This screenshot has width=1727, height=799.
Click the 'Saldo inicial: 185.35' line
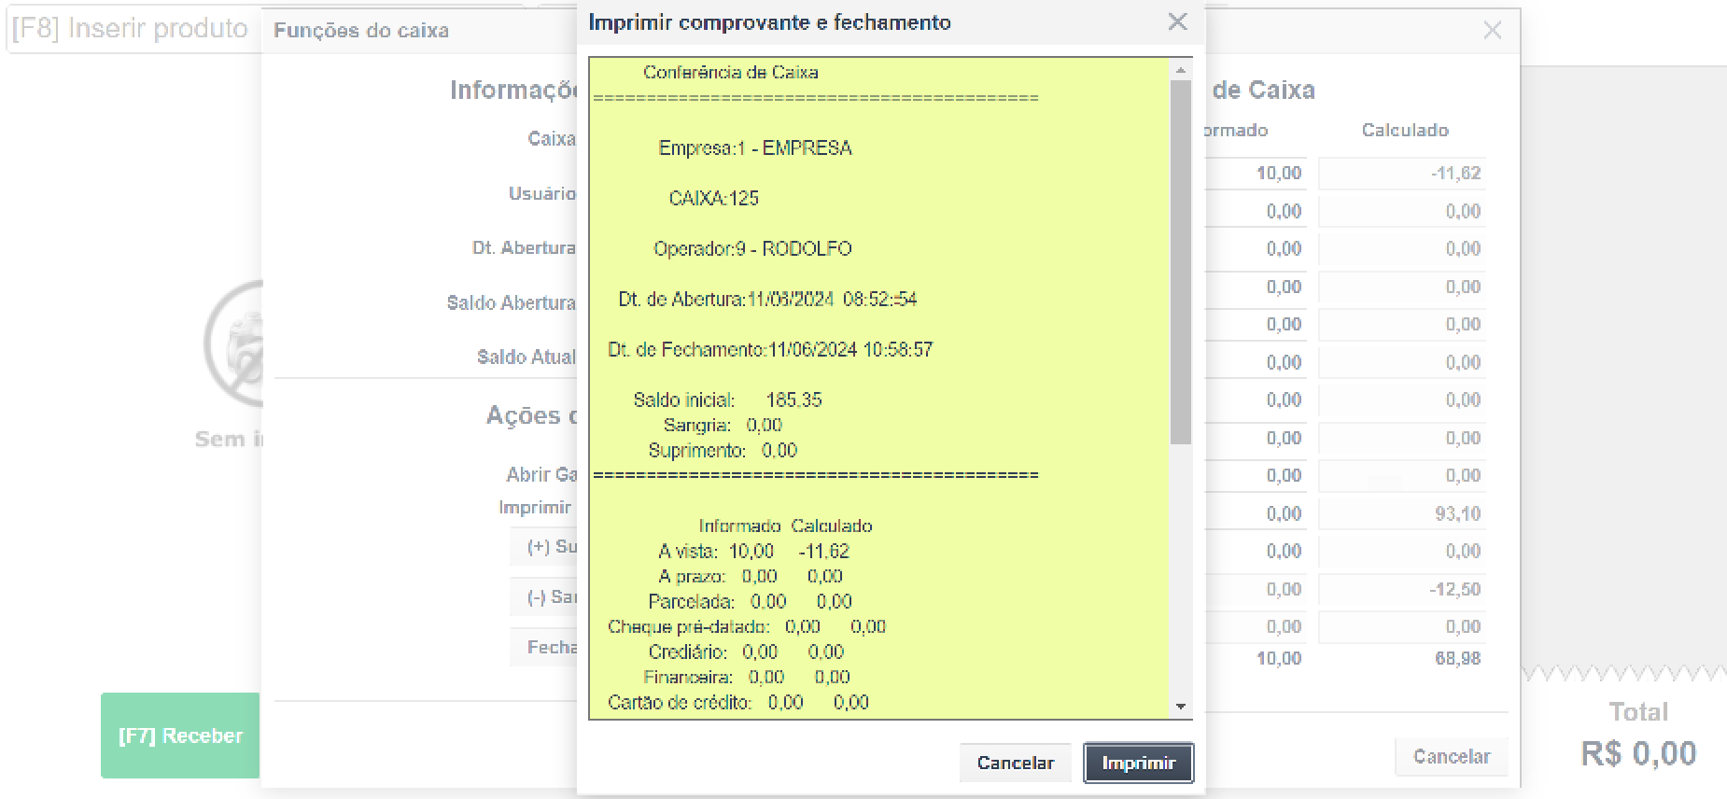click(727, 399)
